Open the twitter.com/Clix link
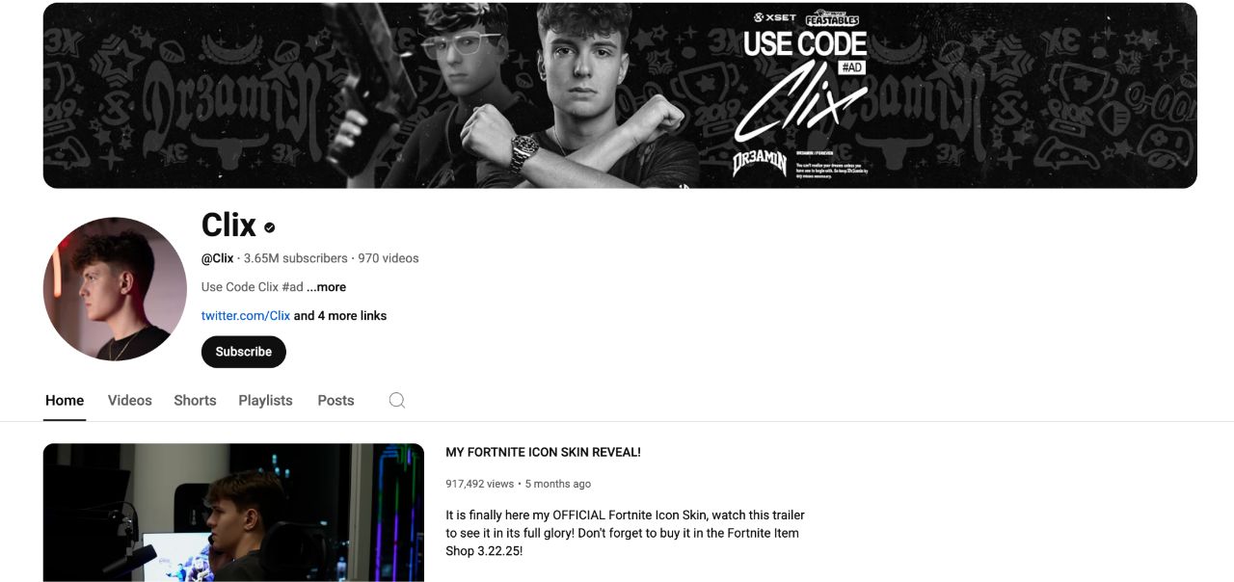The width and height of the screenshot is (1234, 582). point(246,316)
